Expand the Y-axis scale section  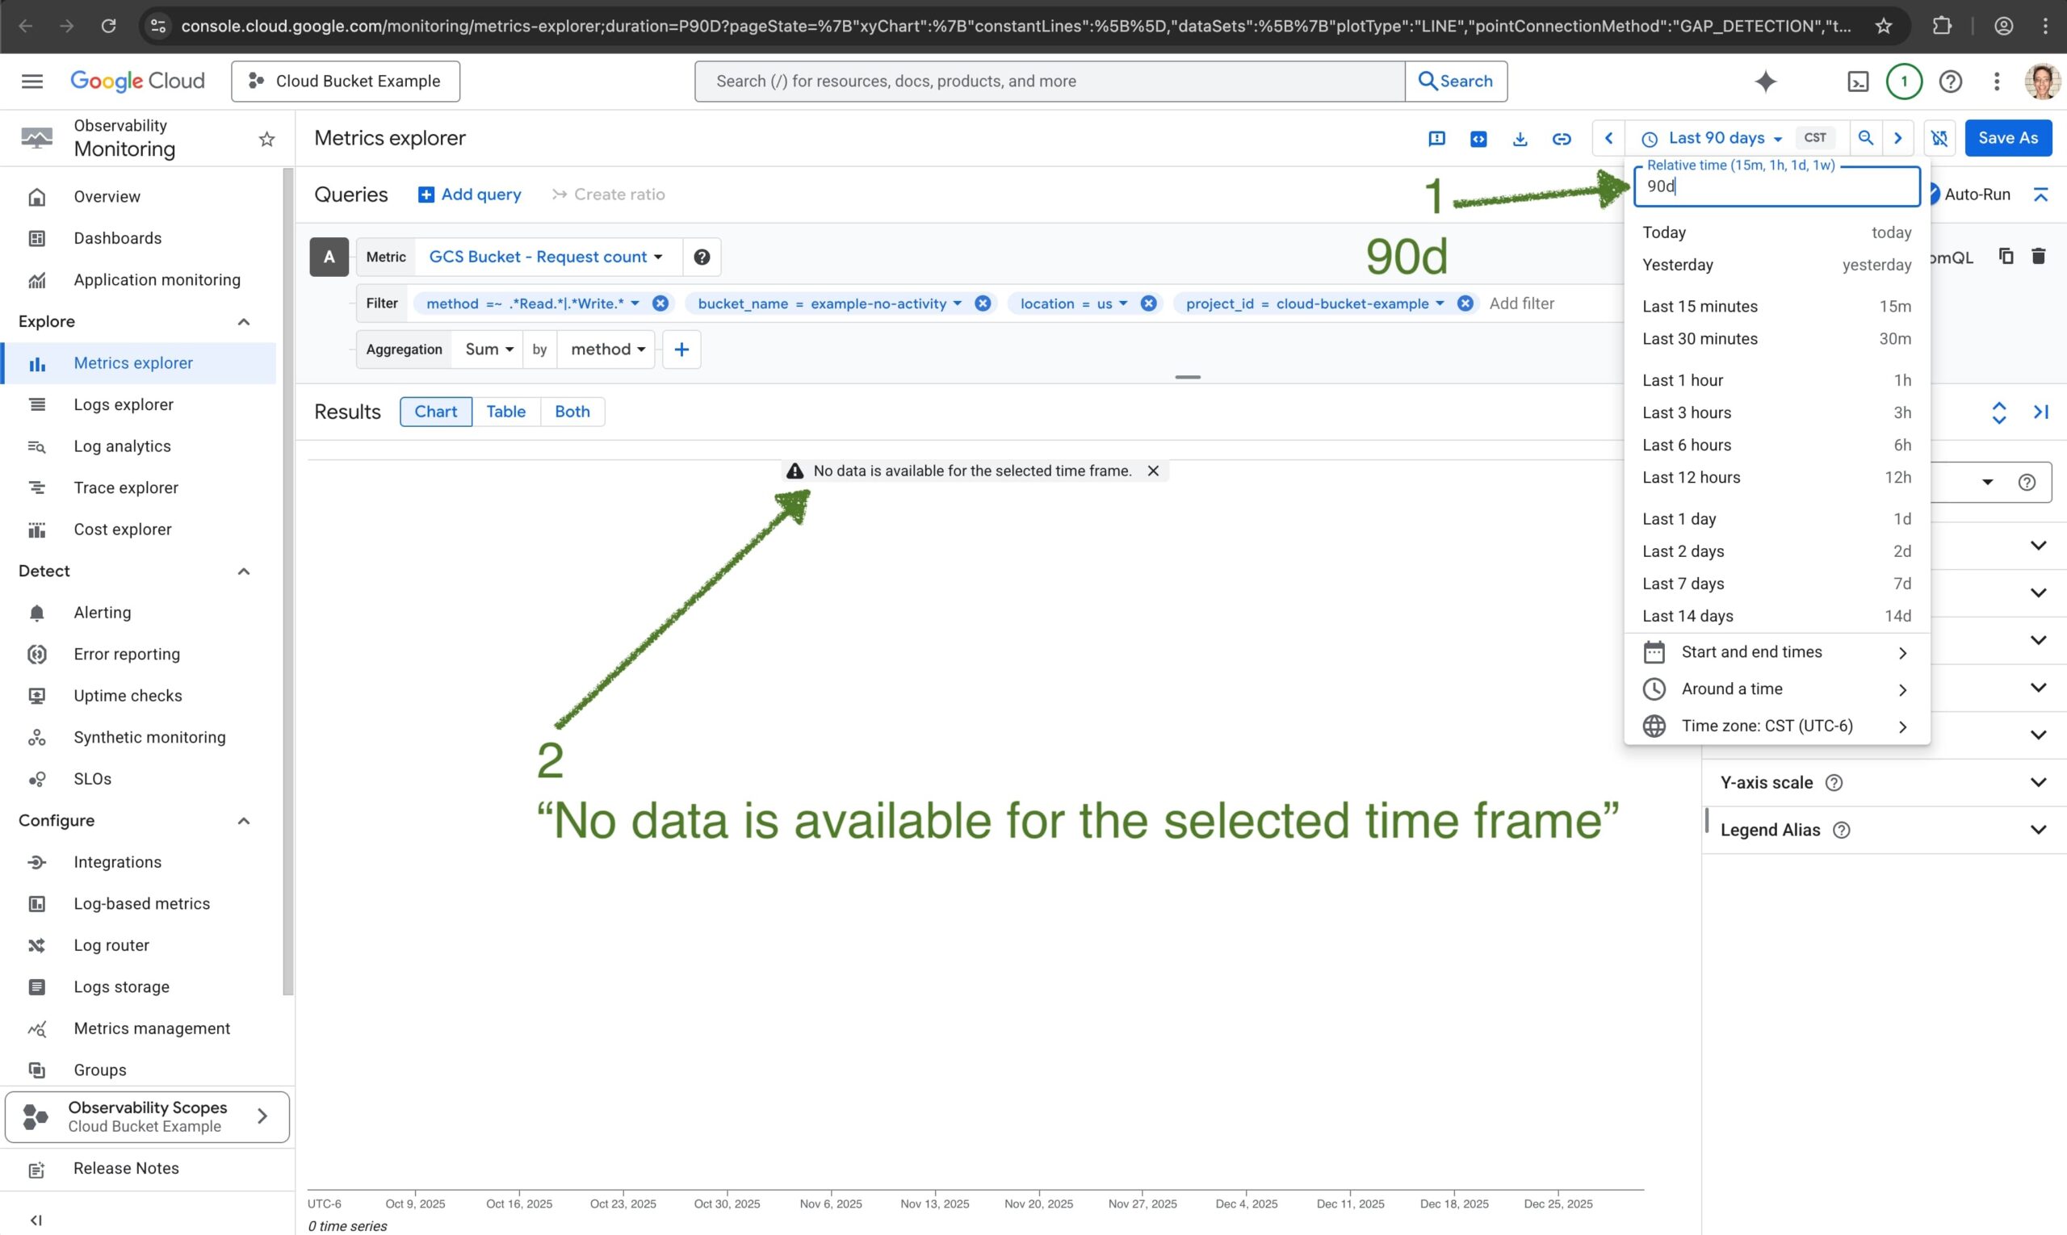click(2037, 782)
